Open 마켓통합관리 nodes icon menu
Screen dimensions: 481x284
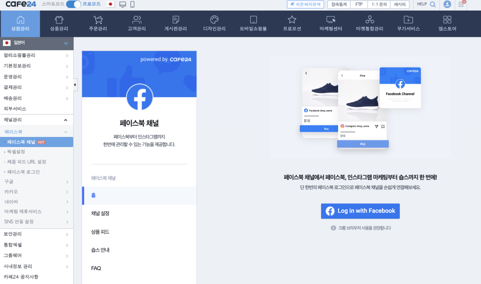[369, 23]
